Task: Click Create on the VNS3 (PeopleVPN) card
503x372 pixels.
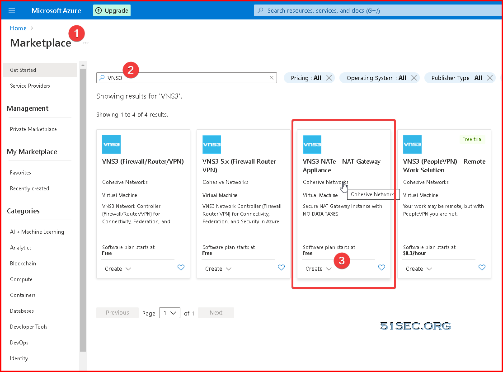Action: click(x=414, y=268)
